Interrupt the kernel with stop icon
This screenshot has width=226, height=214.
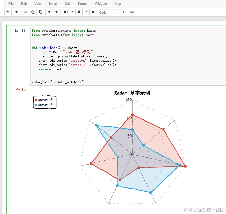(x=79, y=12)
